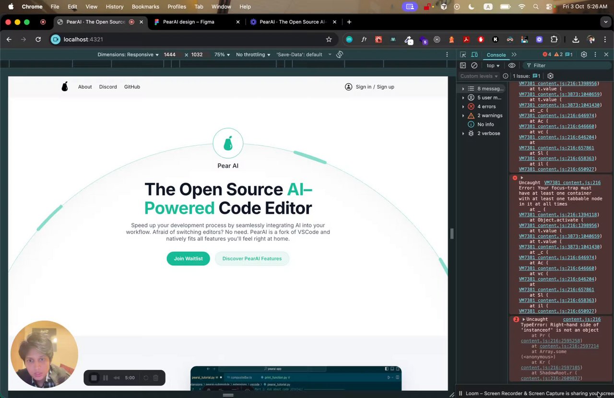Open console settings gear next to 1 Issue
The width and height of the screenshot is (614, 398).
550,76
